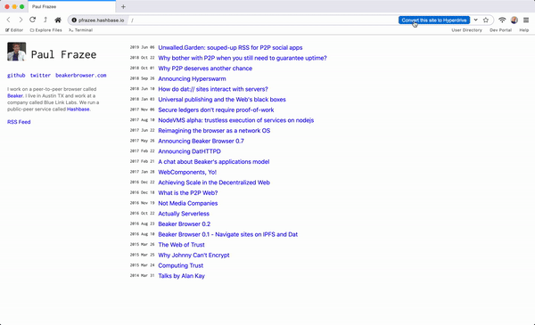This screenshot has height=325, width=535.
Task: Open Talks by Alan Kay post
Action: [x=181, y=276]
